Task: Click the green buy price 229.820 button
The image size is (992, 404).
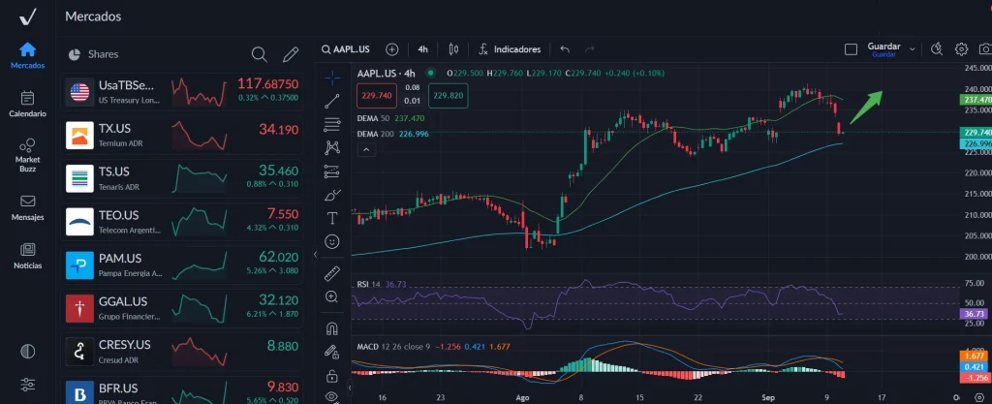Action: (x=448, y=96)
